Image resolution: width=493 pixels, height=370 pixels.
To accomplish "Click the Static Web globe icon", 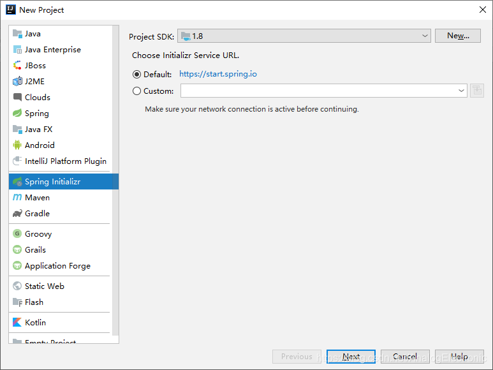I will (x=17, y=286).
